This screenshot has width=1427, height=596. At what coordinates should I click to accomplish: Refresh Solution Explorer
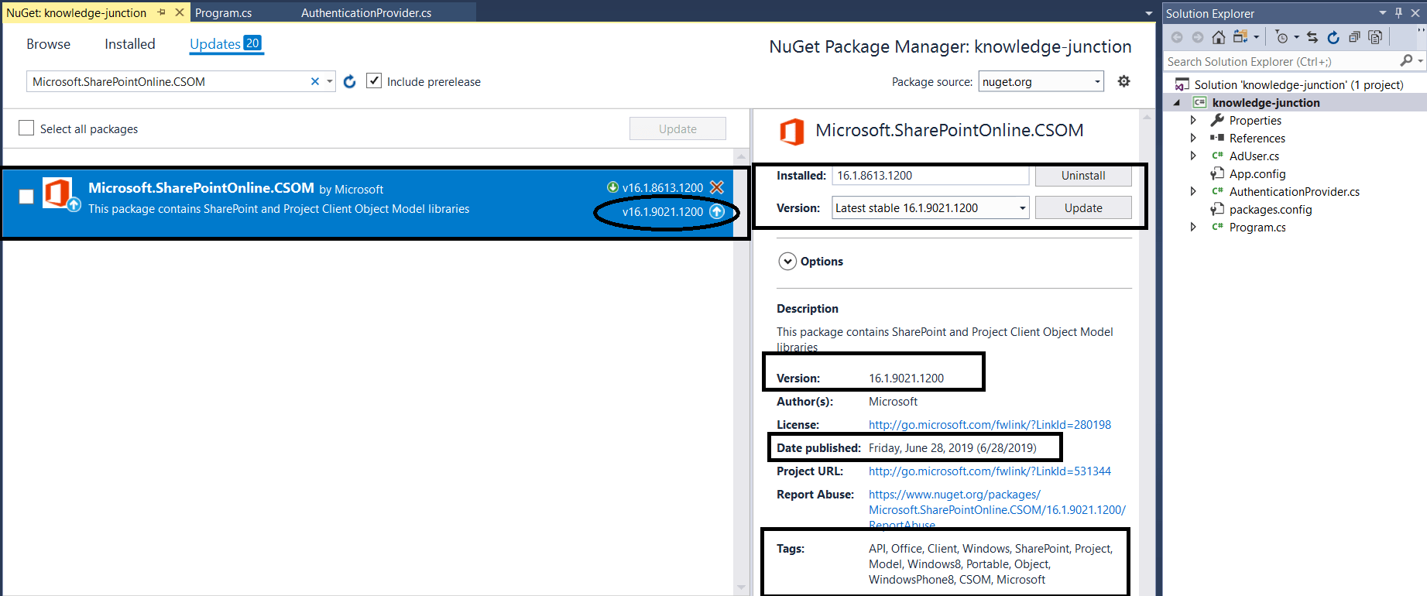tap(1333, 37)
